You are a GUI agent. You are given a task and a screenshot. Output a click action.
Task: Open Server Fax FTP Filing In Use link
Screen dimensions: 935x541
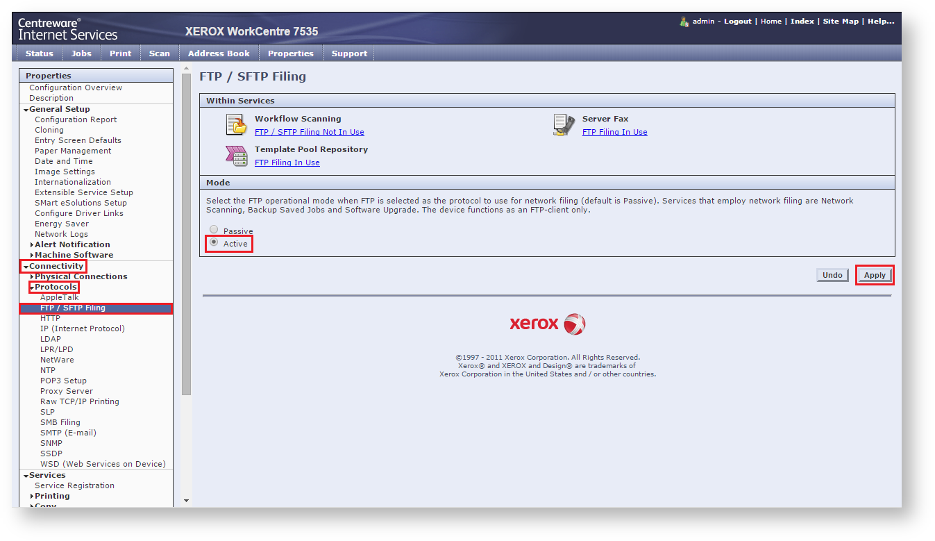[615, 132]
